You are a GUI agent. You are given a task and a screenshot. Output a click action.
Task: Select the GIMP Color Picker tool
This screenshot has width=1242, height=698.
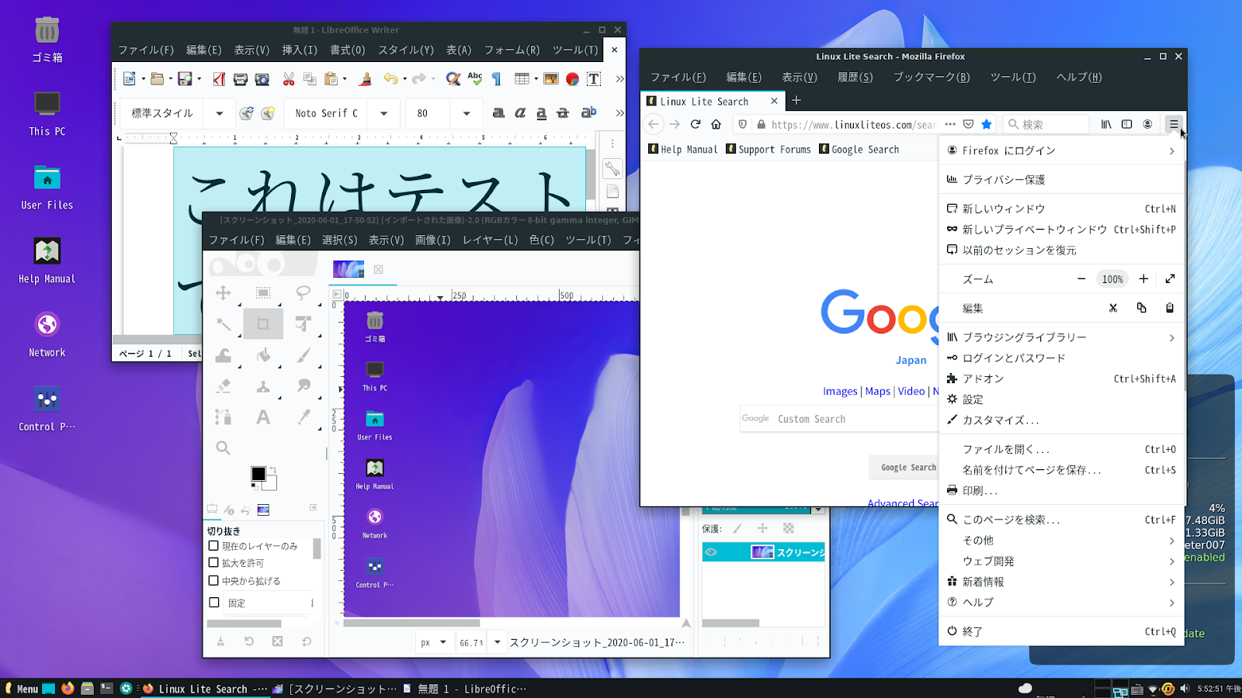303,417
